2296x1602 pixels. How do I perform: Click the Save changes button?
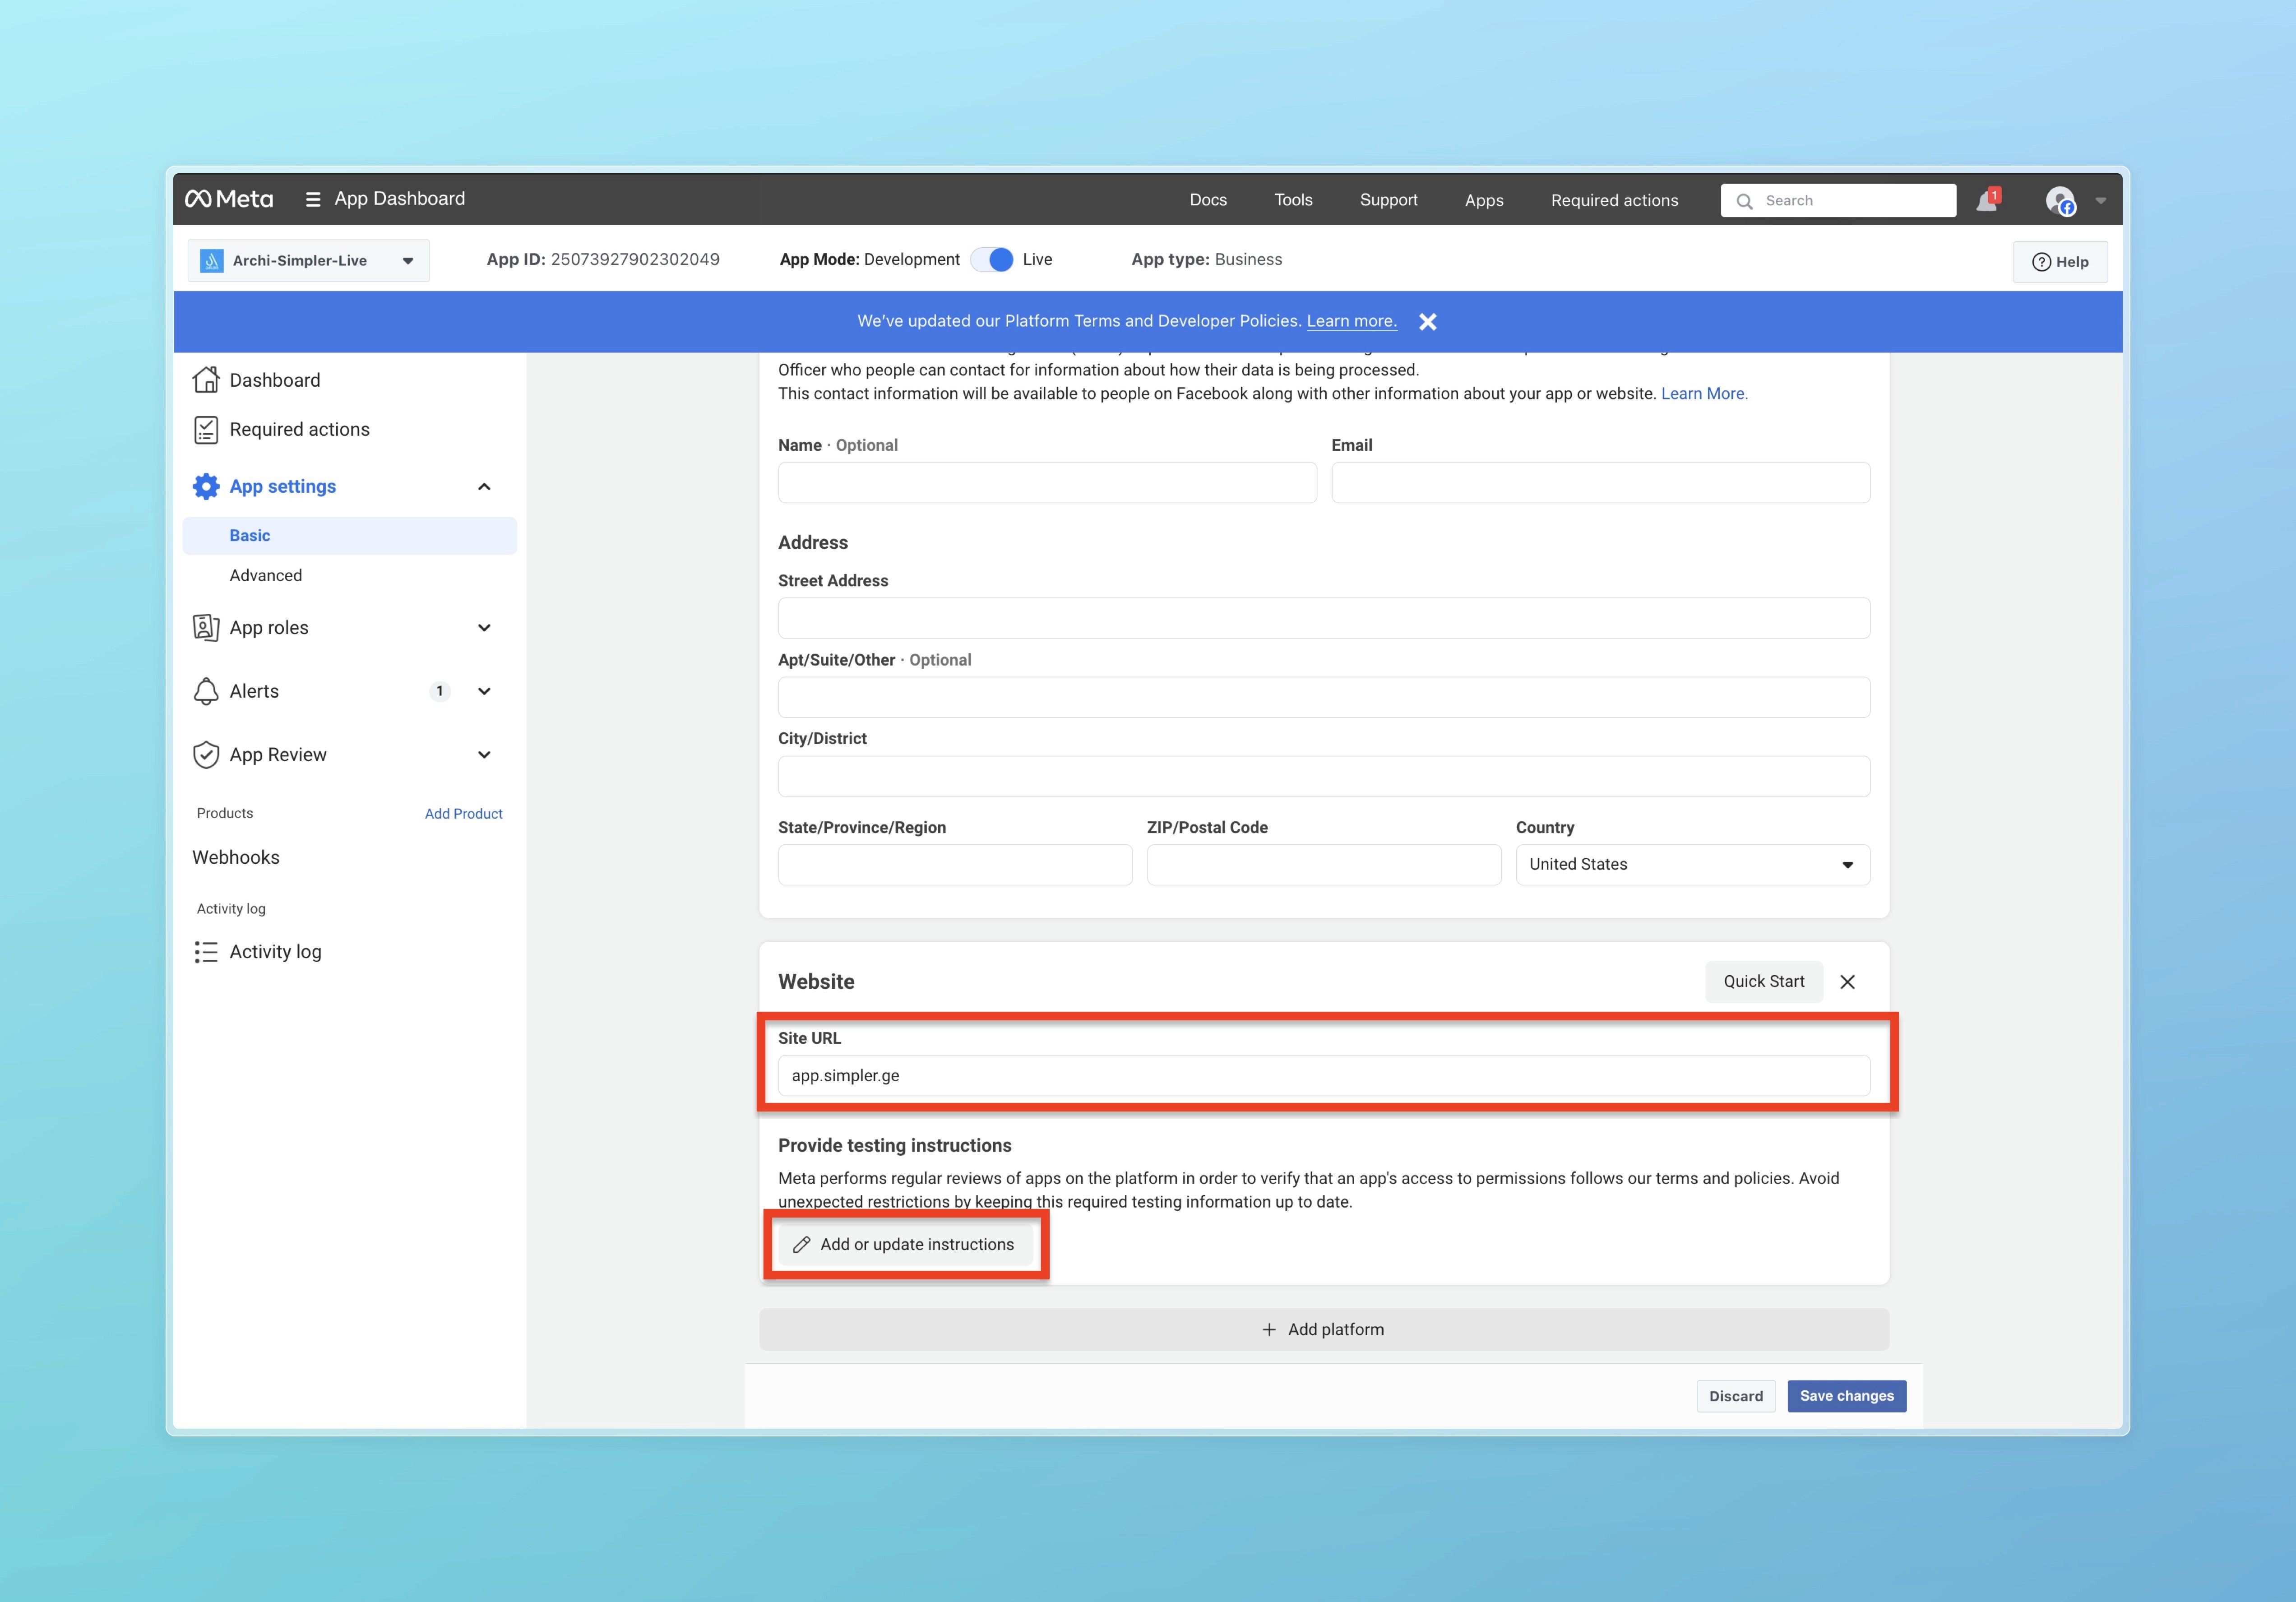tap(1846, 1396)
